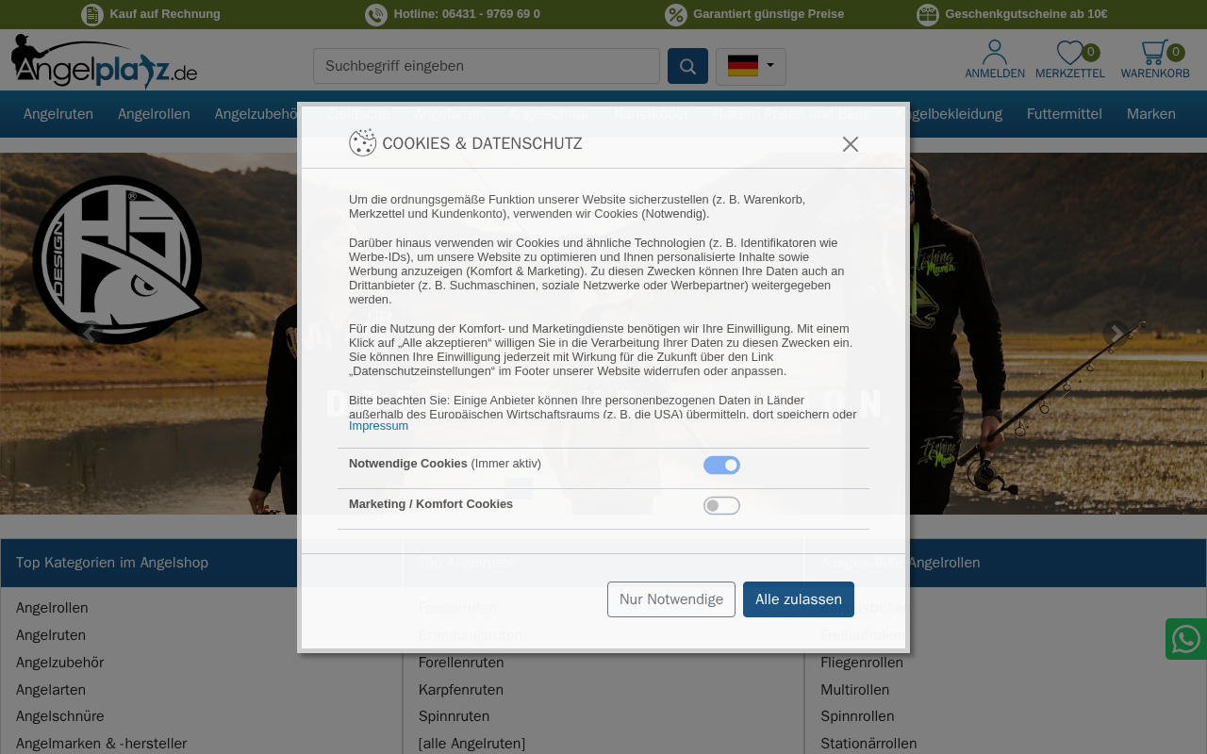Open the [alle Angelruten] link
This screenshot has width=1207, height=754.
pyautogui.click(x=471, y=744)
